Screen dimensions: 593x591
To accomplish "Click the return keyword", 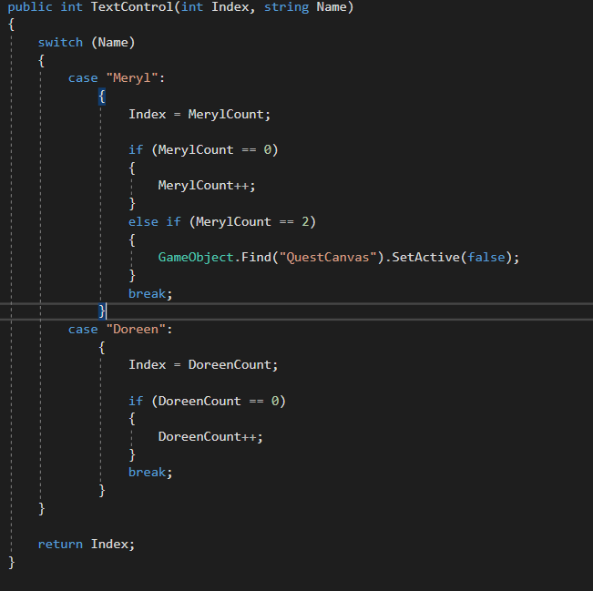I will pos(60,544).
